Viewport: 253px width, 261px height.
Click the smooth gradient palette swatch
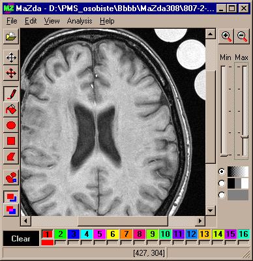pyautogui.click(x=238, y=172)
